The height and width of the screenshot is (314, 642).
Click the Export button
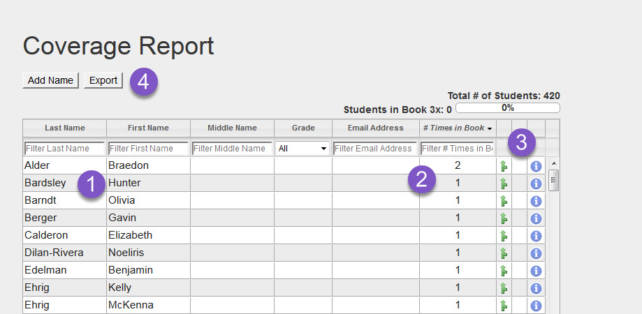pos(103,80)
